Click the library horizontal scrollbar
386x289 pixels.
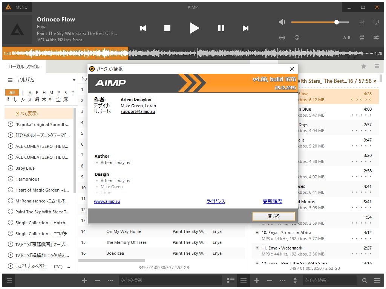[x=112, y=260]
